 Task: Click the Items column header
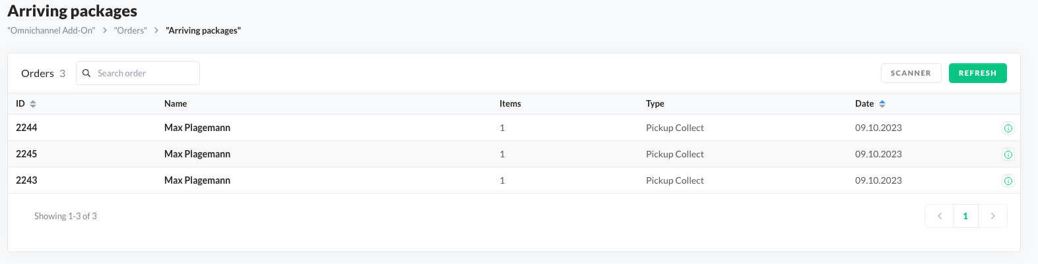510,103
